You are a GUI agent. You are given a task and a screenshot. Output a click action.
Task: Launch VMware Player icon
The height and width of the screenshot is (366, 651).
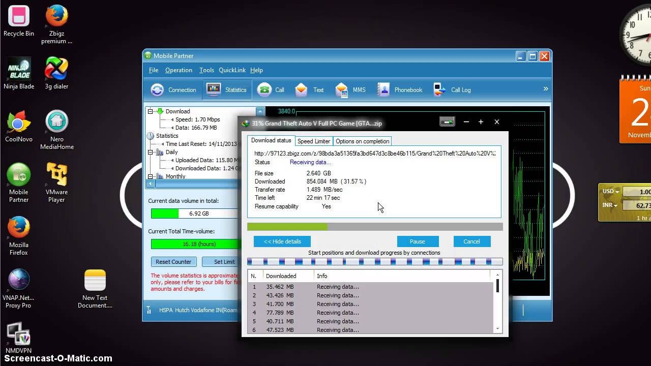56,183
